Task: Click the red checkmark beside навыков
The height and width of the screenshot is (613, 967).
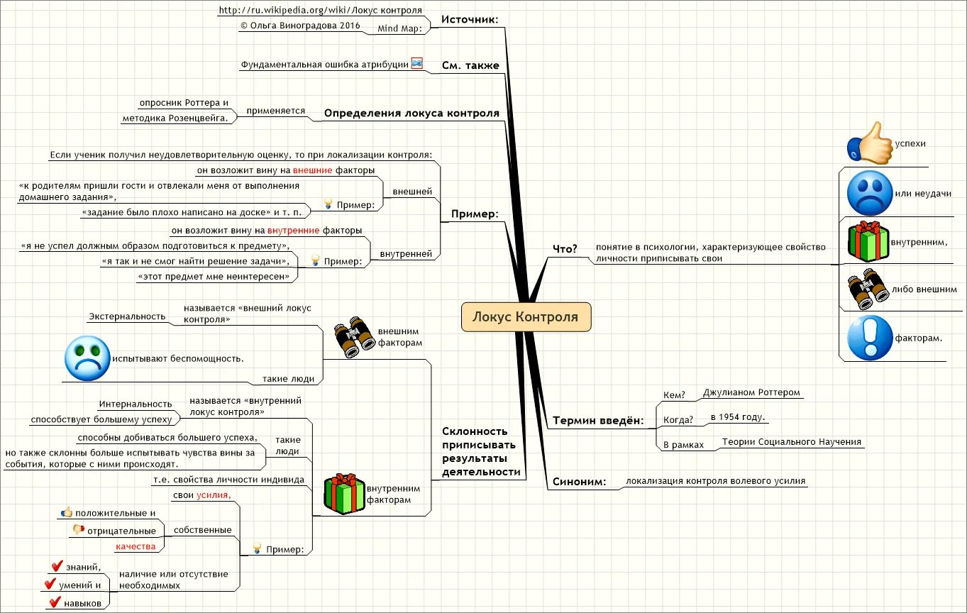Action: coord(55,602)
